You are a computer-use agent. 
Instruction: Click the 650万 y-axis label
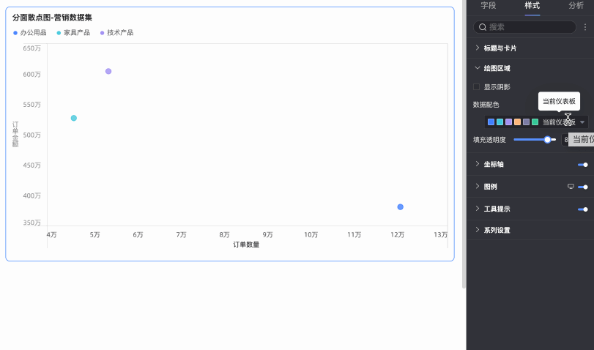[x=31, y=48]
